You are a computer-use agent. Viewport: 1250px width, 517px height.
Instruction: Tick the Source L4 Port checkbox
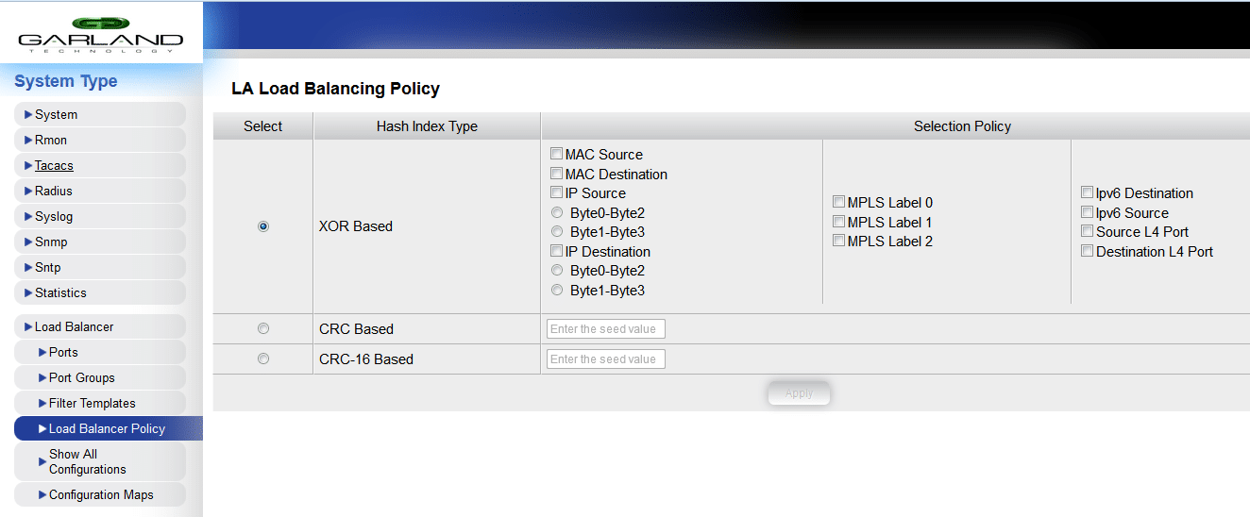click(1088, 231)
